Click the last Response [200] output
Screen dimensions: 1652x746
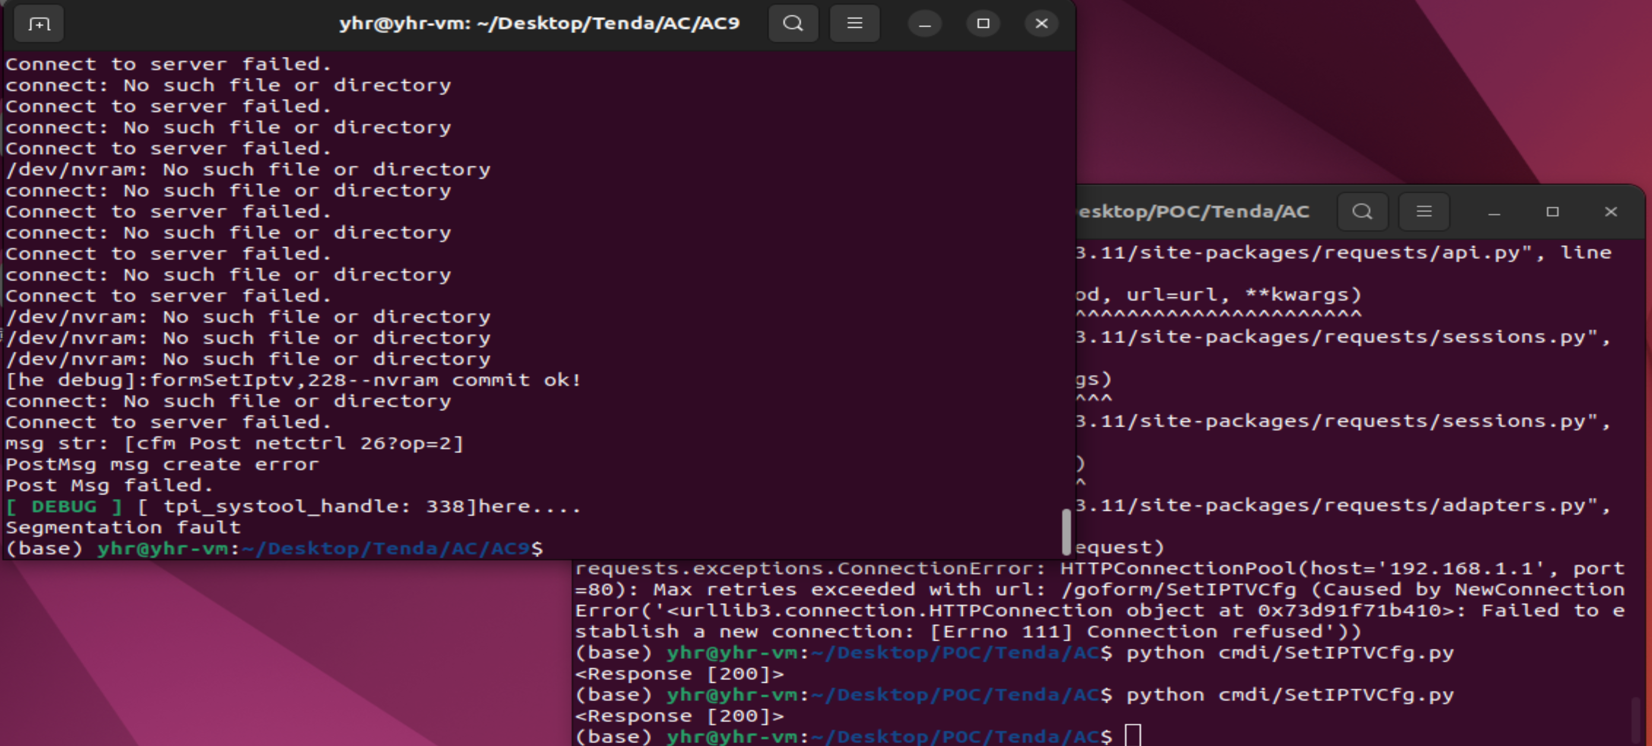point(680,715)
